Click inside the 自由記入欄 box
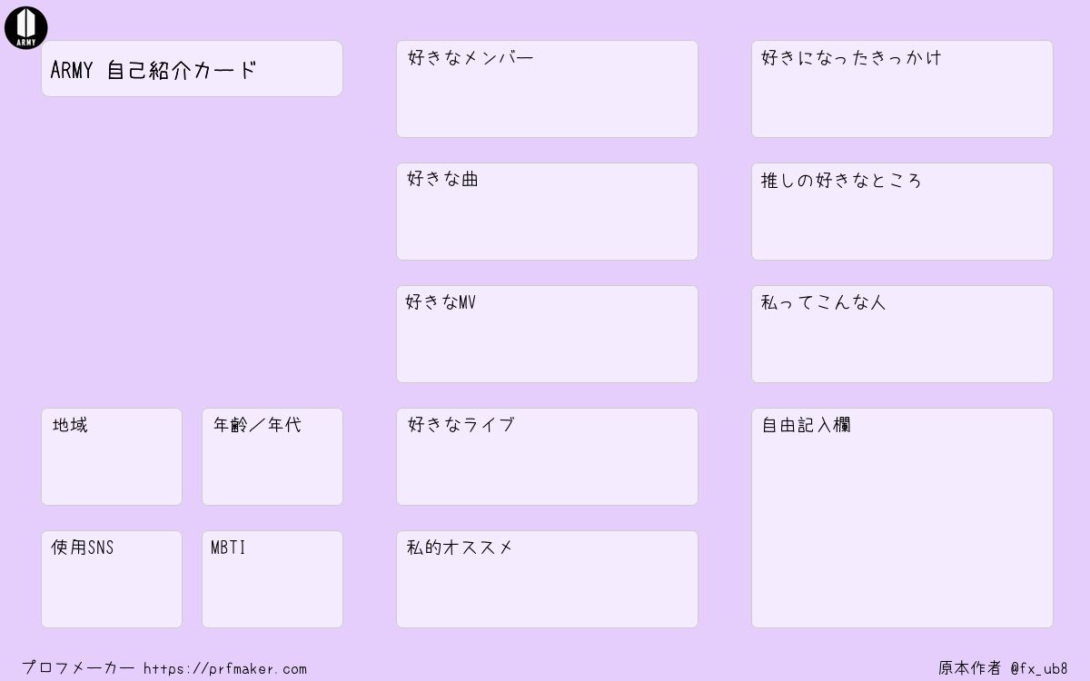Screen dimensions: 1090x681 [902, 518]
